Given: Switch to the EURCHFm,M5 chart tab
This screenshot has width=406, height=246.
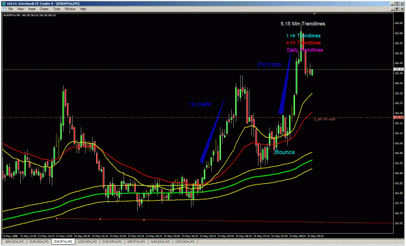Looking at the screenshot, I should click(x=112, y=241).
